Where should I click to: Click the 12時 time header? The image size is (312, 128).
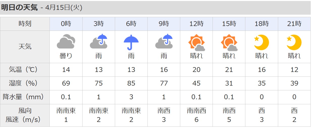(x=197, y=24)
